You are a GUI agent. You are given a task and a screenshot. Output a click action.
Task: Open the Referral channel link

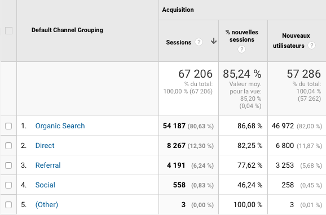pyautogui.click(x=48, y=165)
